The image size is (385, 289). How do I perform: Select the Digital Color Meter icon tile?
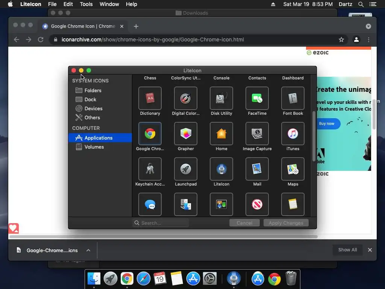tap(186, 98)
